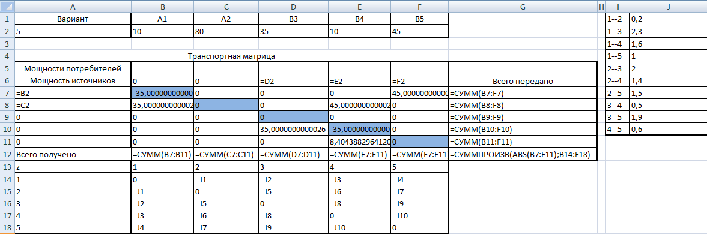Click formula =СУММ(B11:F11)

(522, 142)
